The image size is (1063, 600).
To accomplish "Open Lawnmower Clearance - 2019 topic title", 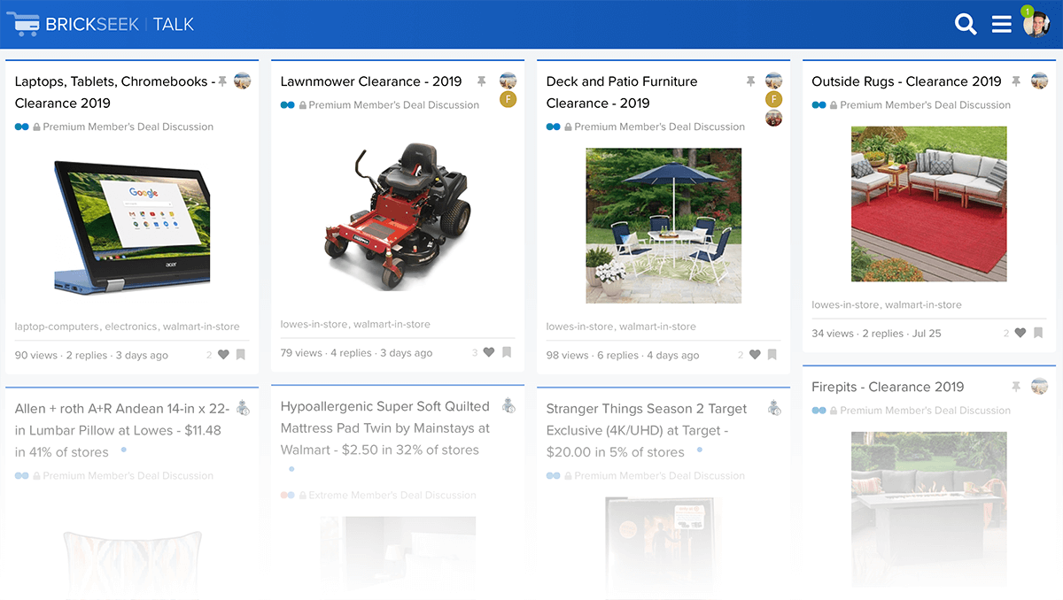I will point(371,81).
